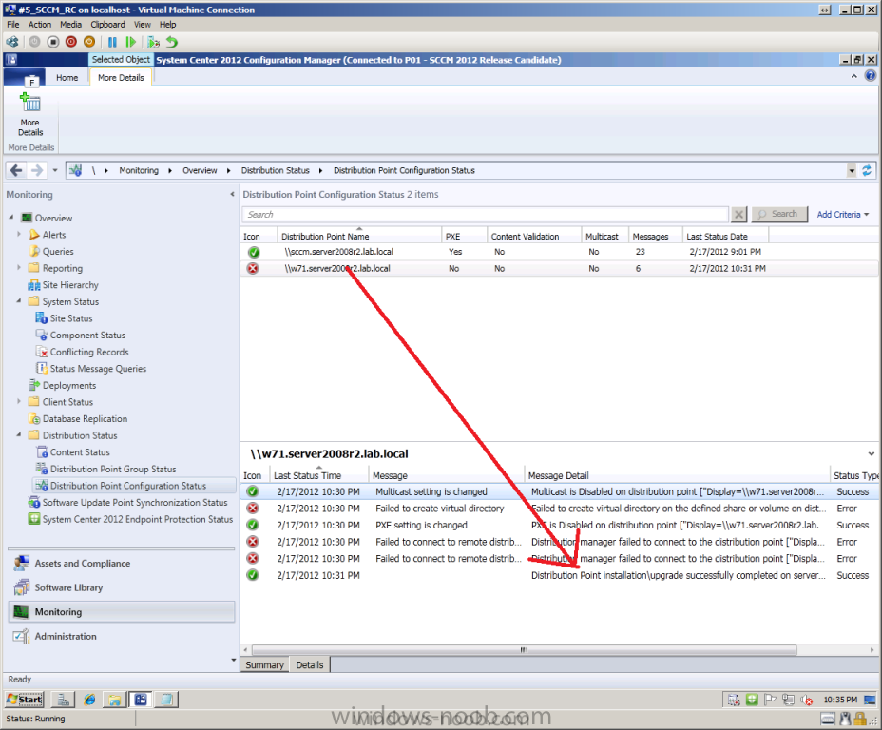Open Internet Explorer from the taskbar
This screenshot has width=882, height=730.
pos(89,700)
